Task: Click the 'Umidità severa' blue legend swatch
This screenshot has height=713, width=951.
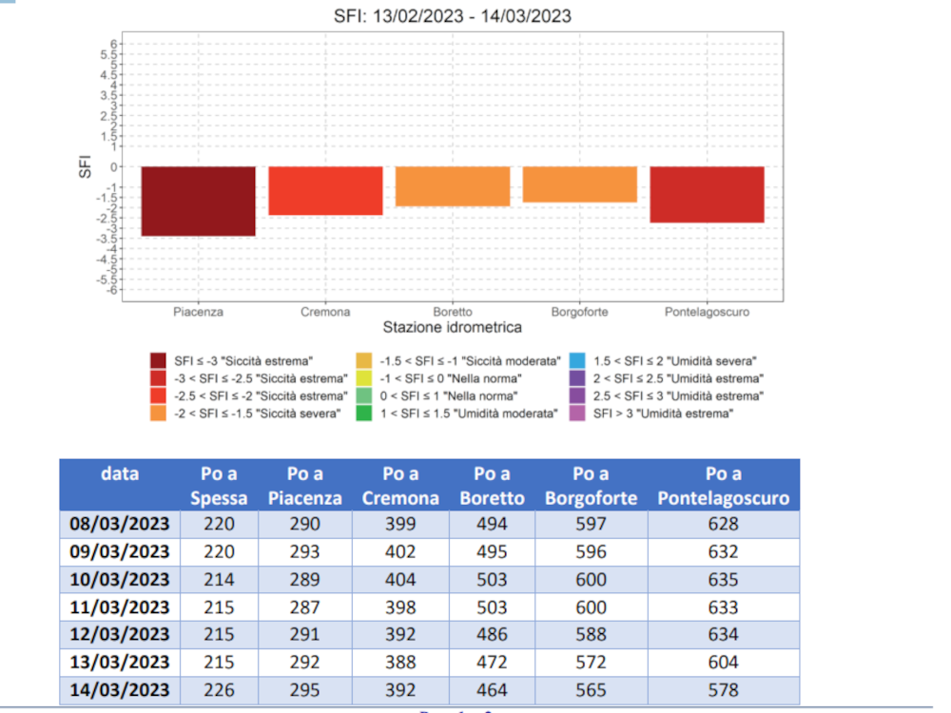Action: pos(576,361)
